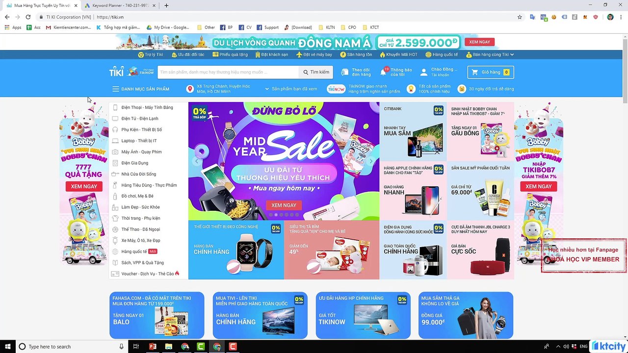Open the green Camtasia icon in taskbar
Viewport: 628px width, 353px height.
click(x=201, y=347)
